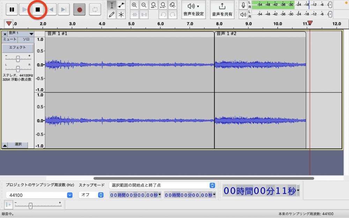Click the red Record button
349x218 pixels.
pos(80,9)
